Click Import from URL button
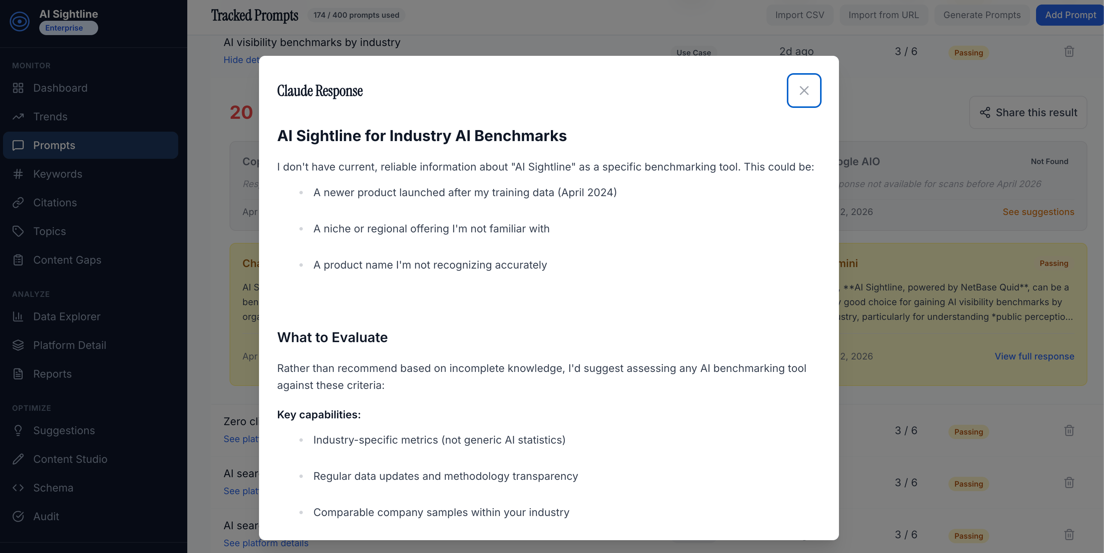Image resolution: width=1104 pixels, height=553 pixels. [883, 15]
